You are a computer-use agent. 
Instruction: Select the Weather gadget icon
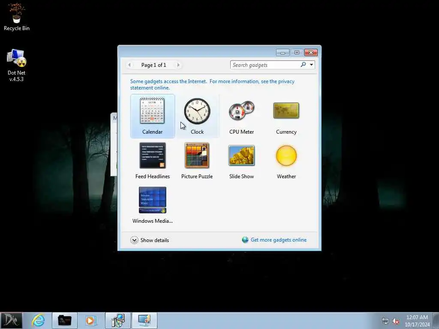point(286,156)
